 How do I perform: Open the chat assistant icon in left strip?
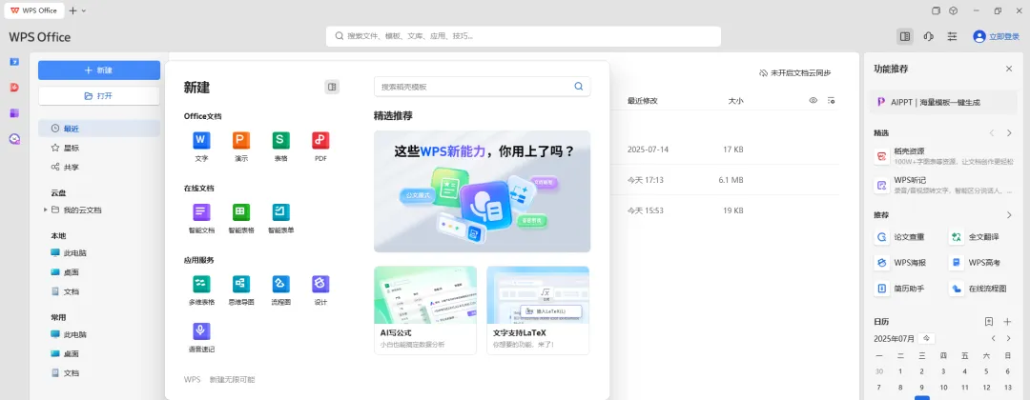pyautogui.click(x=14, y=138)
